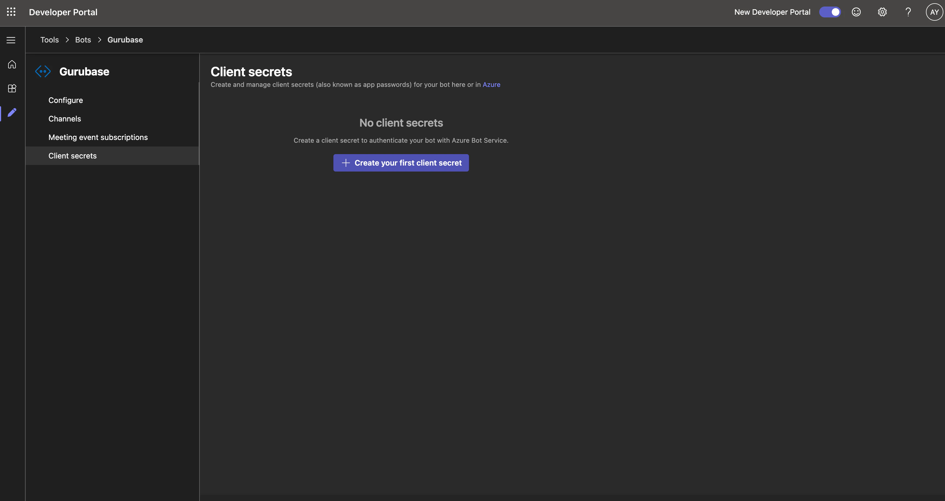Open the Apps sidebar icon
Viewport: 945px width, 501px height.
[12, 88]
